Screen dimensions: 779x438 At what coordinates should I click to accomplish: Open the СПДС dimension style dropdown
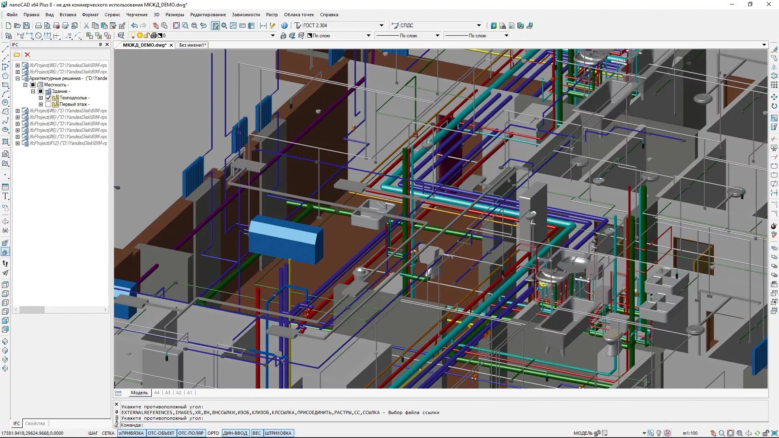click(x=478, y=25)
